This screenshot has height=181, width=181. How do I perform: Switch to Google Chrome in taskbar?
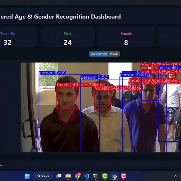78,176
